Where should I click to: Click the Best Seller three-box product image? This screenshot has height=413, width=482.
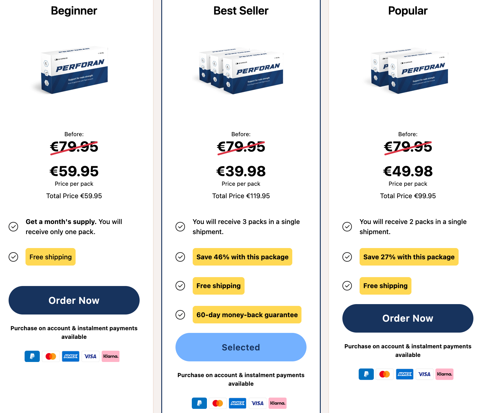click(x=241, y=71)
